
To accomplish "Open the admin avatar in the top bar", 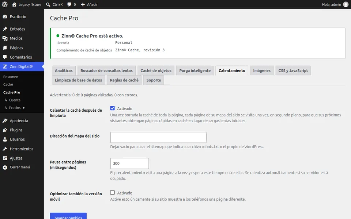I will click(346, 4).
